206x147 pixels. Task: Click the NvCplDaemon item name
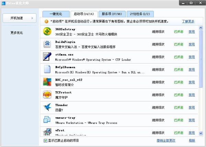tap(65, 67)
